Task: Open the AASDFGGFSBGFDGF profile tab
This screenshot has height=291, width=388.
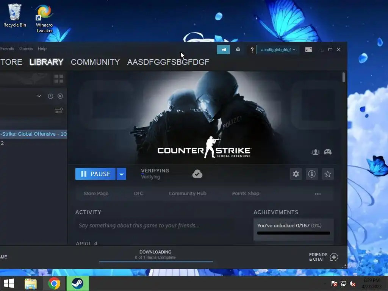Action: click(x=168, y=62)
